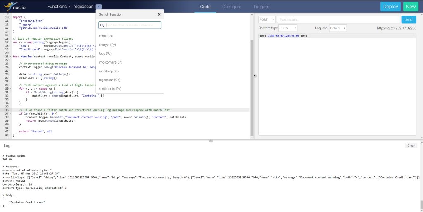Click the '200 OK' status line in log
Viewport: 423px width, 212px height.
tap(7, 160)
